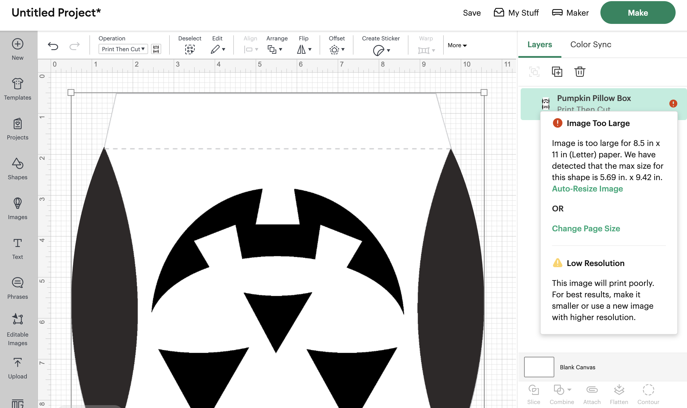Click the pumpkin image on the canvas
Screen dimensions: 687x408
click(x=278, y=250)
